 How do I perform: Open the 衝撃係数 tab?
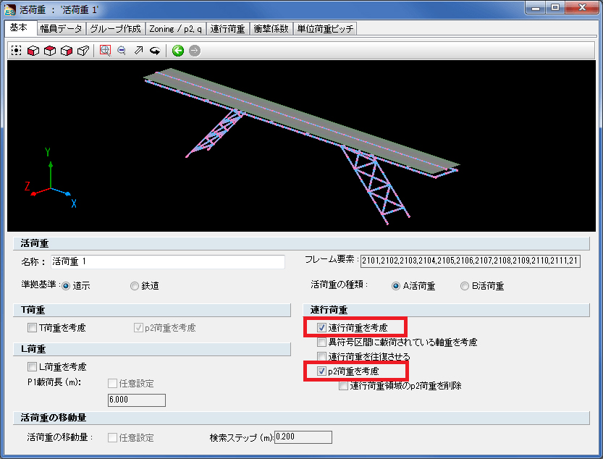tap(271, 29)
